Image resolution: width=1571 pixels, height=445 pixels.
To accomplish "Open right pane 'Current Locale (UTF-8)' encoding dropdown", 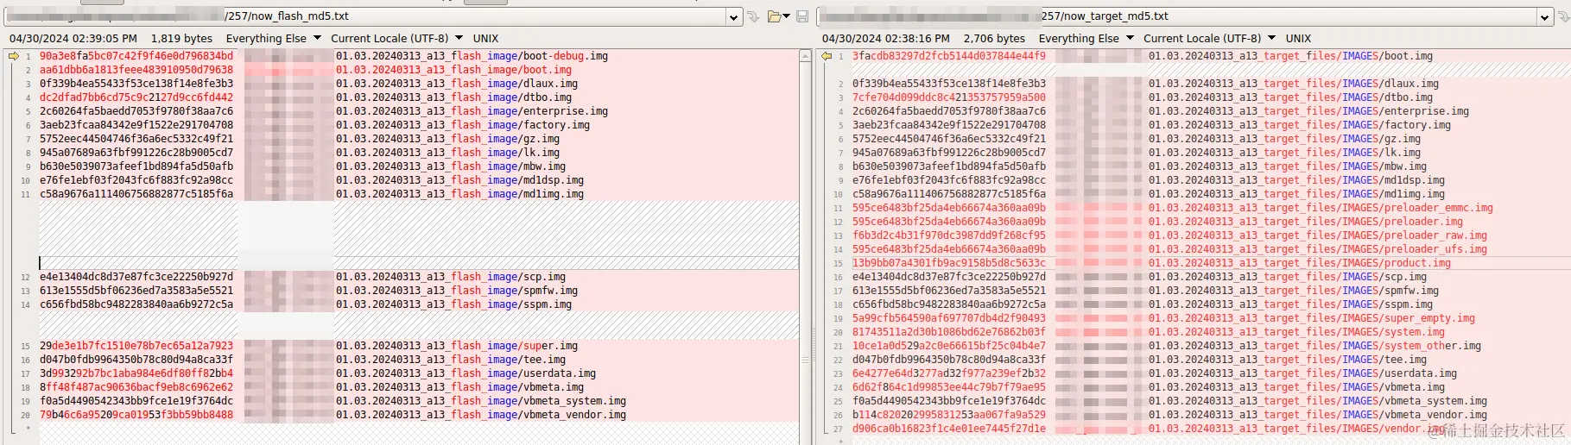I will coord(1209,38).
